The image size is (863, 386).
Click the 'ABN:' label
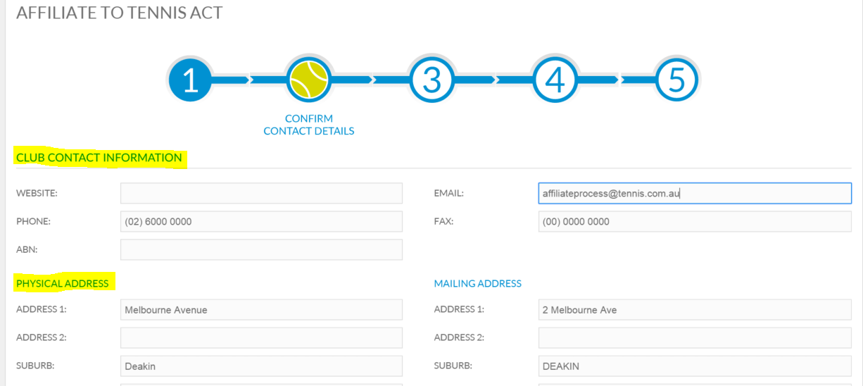coord(27,249)
